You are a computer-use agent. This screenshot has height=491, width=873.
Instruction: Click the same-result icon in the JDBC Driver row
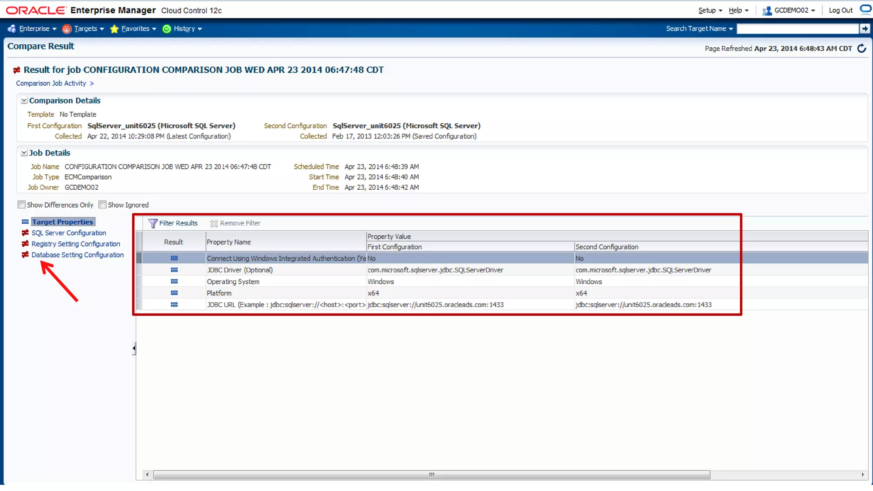tap(174, 270)
